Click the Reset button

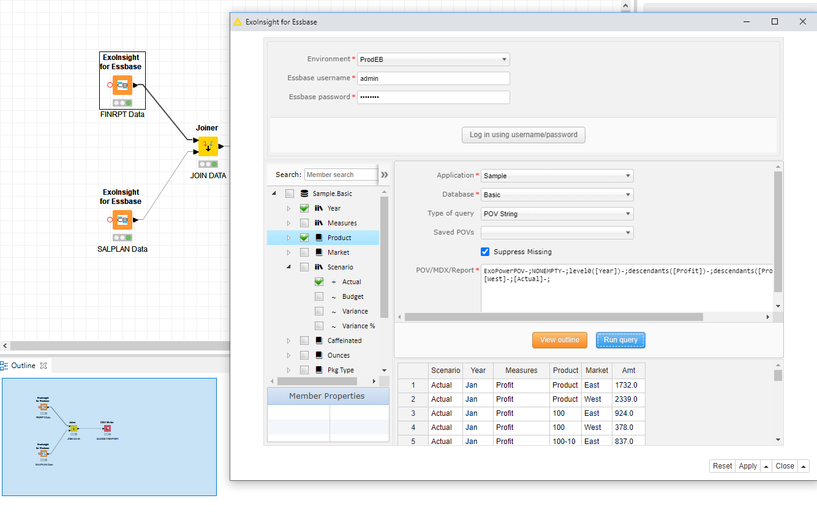722,466
